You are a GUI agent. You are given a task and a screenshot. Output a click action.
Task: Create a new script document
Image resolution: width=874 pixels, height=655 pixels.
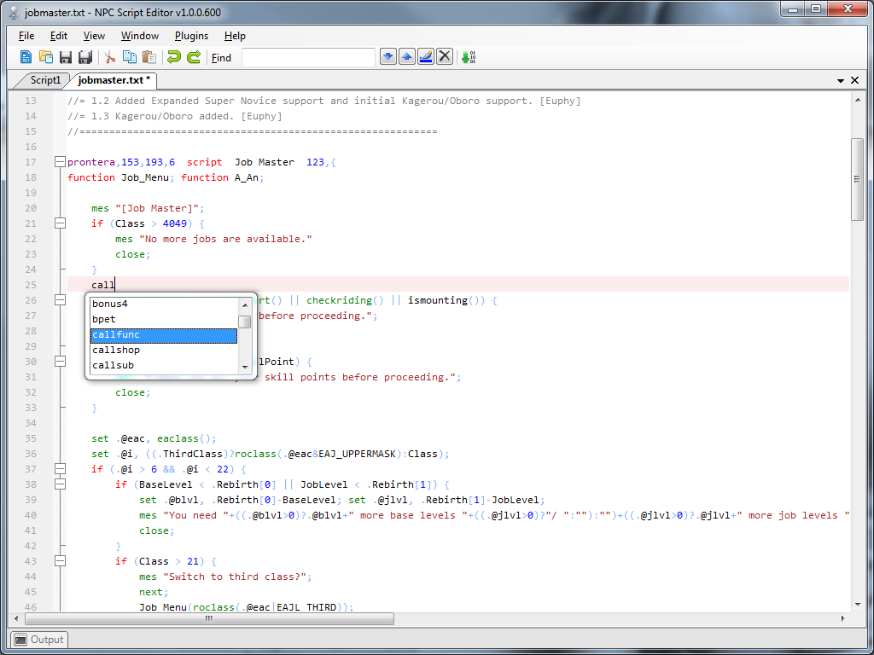point(26,57)
